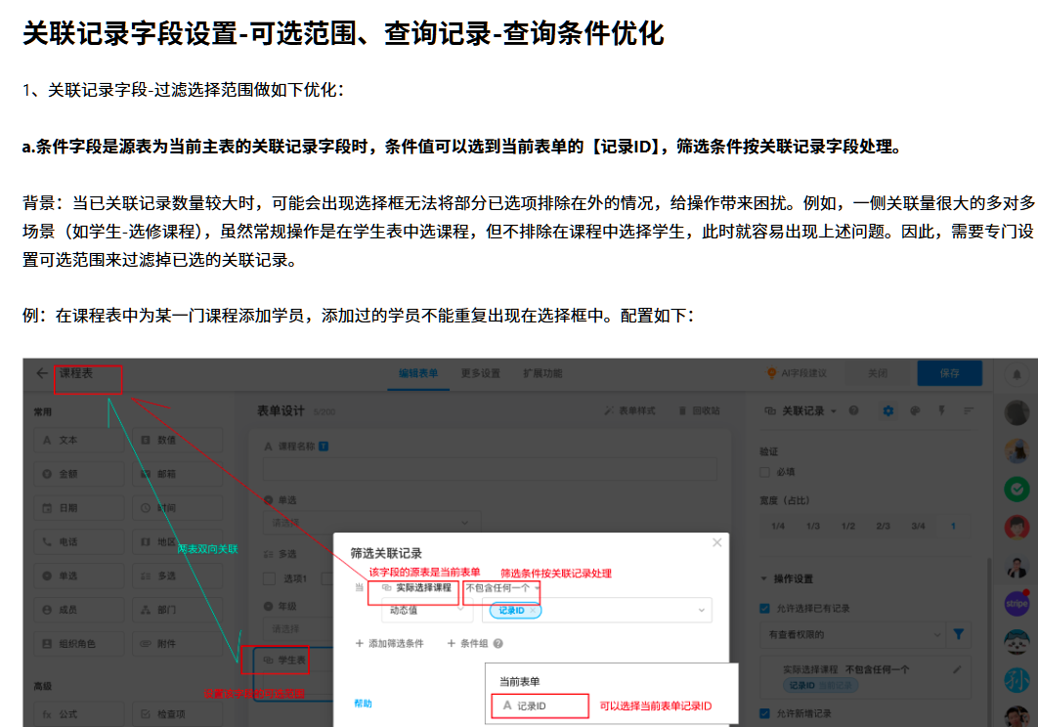This screenshot has width=1038, height=727.
Task: Open the lightning event settings icon
Action: coord(941,411)
